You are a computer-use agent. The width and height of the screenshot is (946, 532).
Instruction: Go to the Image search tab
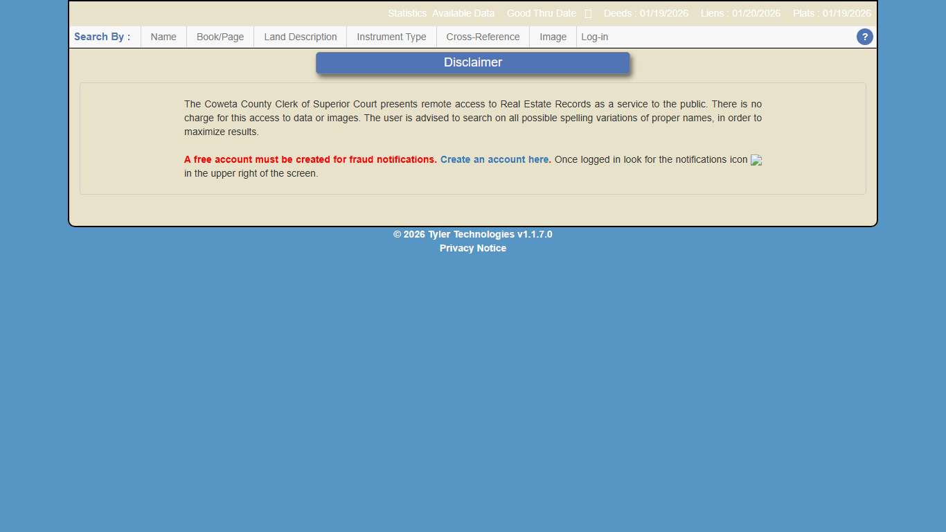coord(553,37)
